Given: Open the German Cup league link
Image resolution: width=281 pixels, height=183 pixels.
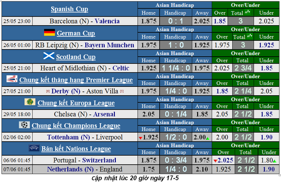Looking at the screenshot, I should click(x=76, y=33).
